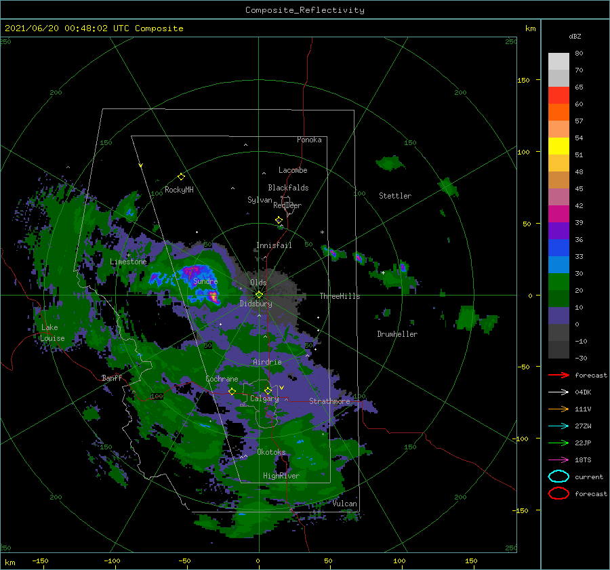Click the HighRiver city label
Image resolution: width=610 pixels, height=570 pixels.
coord(281,476)
